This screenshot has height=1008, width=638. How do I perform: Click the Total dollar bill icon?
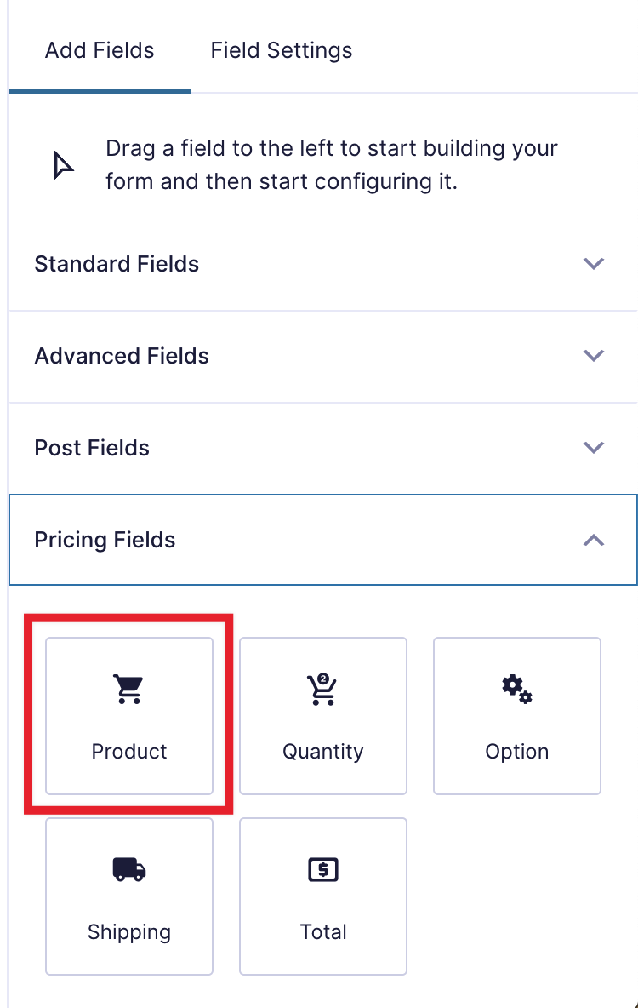click(x=323, y=869)
